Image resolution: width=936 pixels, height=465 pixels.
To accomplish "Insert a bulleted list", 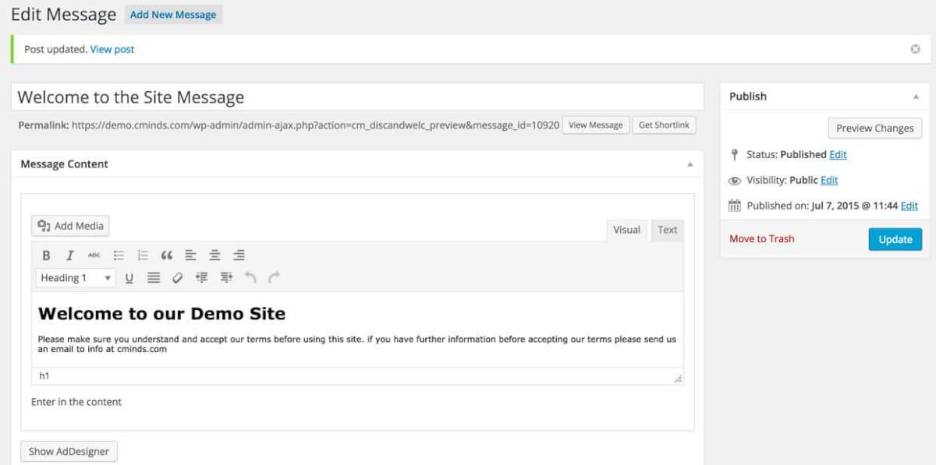I will 119,255.
